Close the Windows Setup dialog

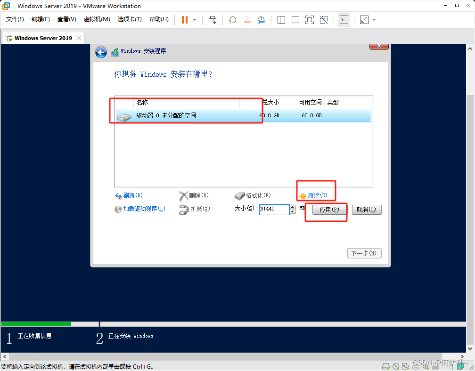[379, 46]
